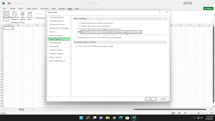Viewport: 215px width, 121px height.
Task: Open the Insert ribbon tab
Action: (x=21, y=8)
